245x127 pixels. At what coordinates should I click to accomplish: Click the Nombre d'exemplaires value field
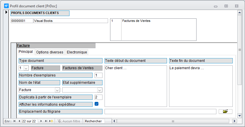[98, 75]
